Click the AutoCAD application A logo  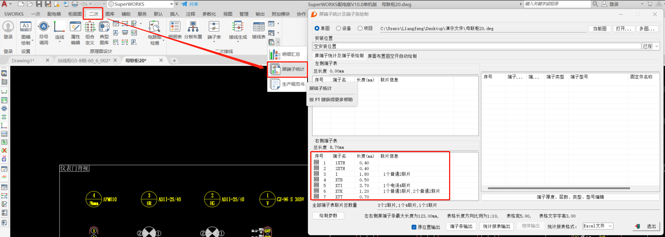point(4,4)
